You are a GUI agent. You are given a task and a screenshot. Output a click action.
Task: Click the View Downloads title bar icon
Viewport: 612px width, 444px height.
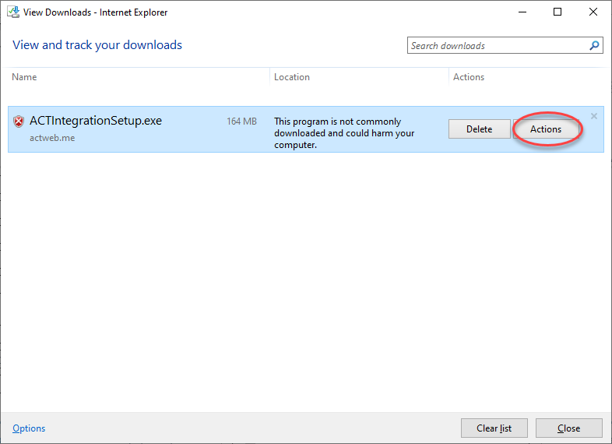click(x=13, y=12)
